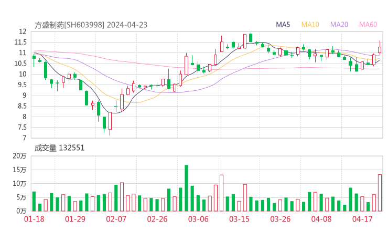Select the tallest green volume bar near 03-06
Screen dimensions: 388x231
pos(186,188)
